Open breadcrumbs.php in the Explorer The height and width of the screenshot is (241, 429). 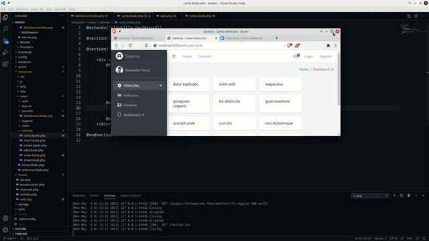click(32, 185)
